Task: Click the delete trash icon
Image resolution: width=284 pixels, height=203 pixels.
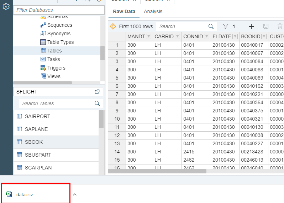Action: [x=280, y=26]
